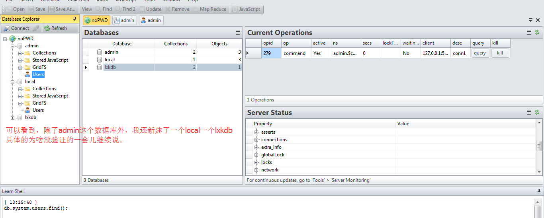The image size is (544, 218).
Task: Click the local database cylinder icon in the tree
Action: [20, 82]
